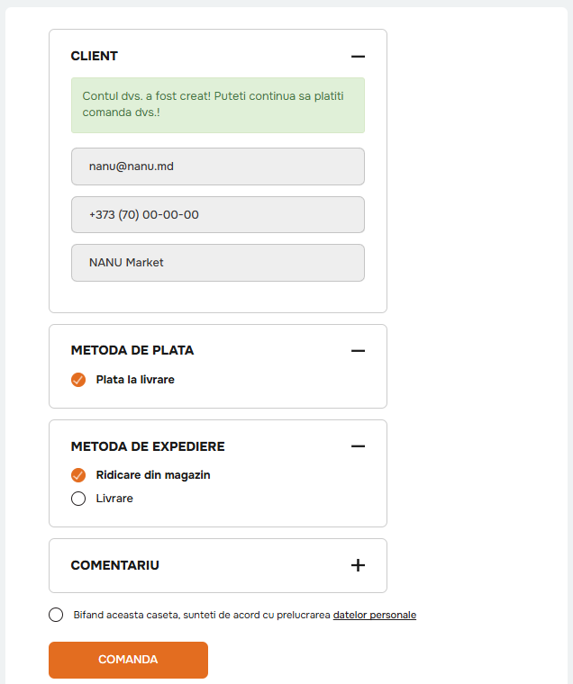Select Plata la livrare payment option
The width and height of the screenshot is (573, 684).
(x=78, y=380)
